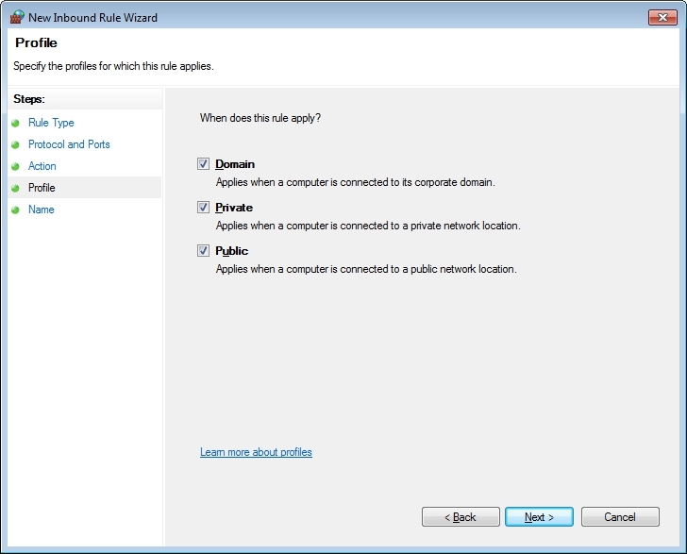Select the Profile step in sidebar
687x554 pixels.
(42, 188)
